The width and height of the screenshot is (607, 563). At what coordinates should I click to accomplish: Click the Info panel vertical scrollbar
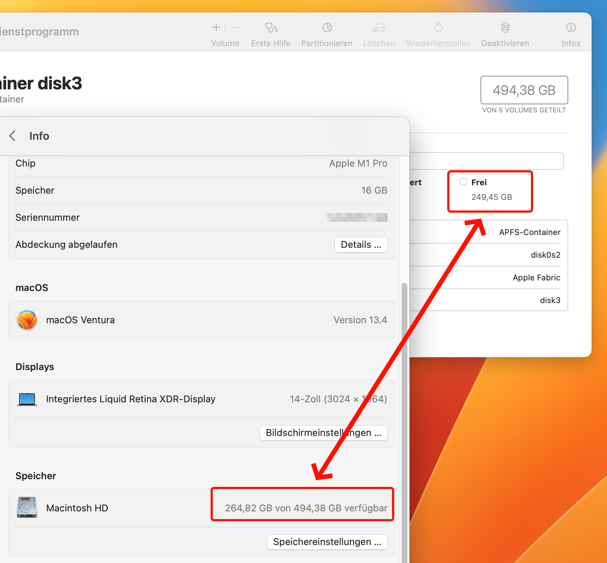click(404, 403)
